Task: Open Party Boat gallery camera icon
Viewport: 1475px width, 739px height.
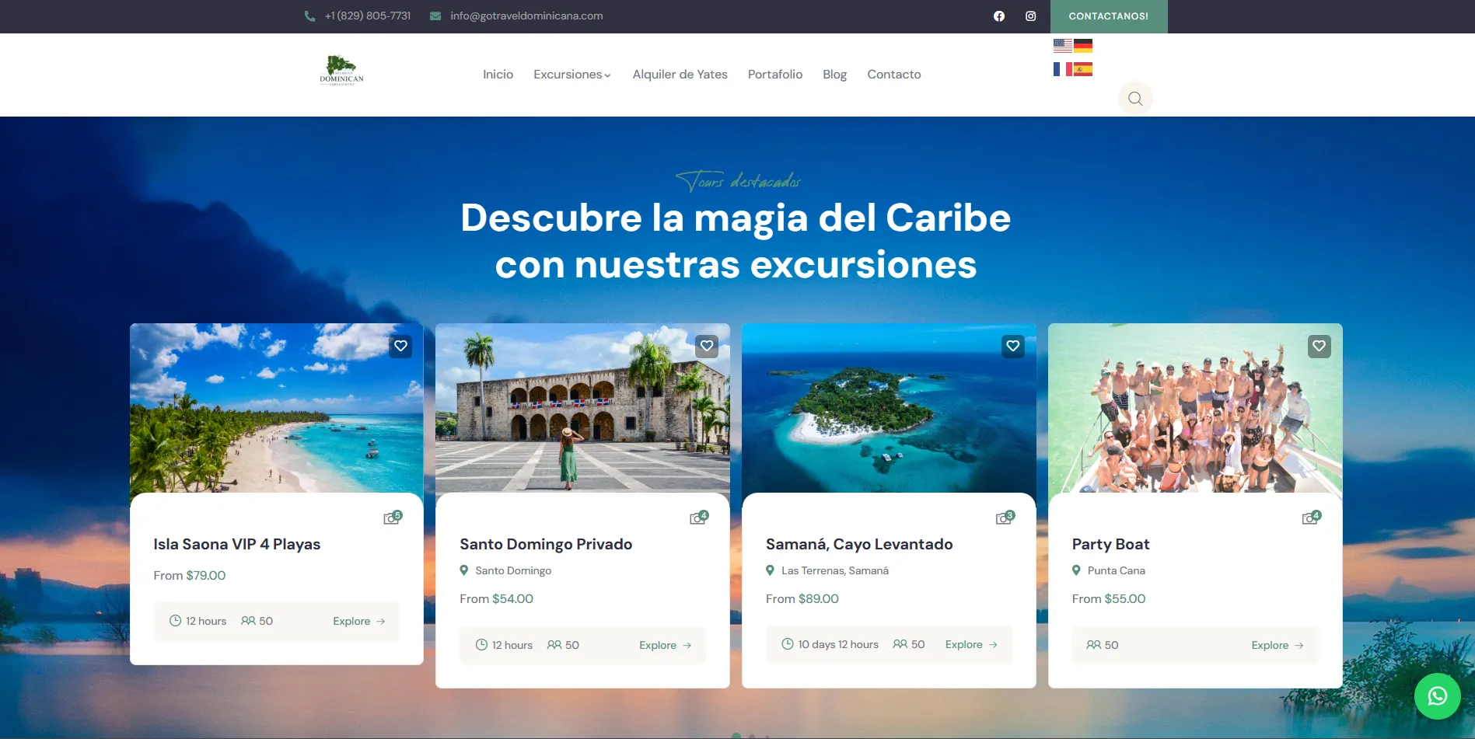Action: click(x=1312, y=518)
